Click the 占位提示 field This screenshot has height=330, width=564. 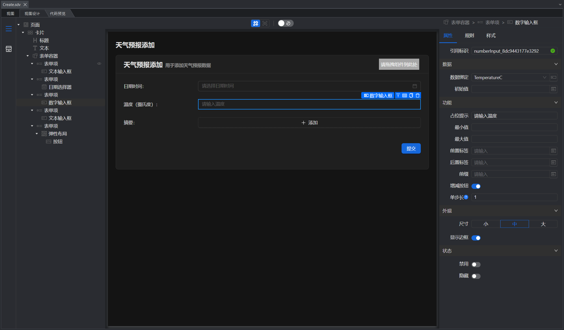pos(514,116)
